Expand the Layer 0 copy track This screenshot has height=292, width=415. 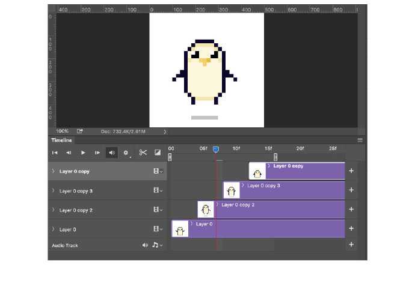click(x=53, y=171)
